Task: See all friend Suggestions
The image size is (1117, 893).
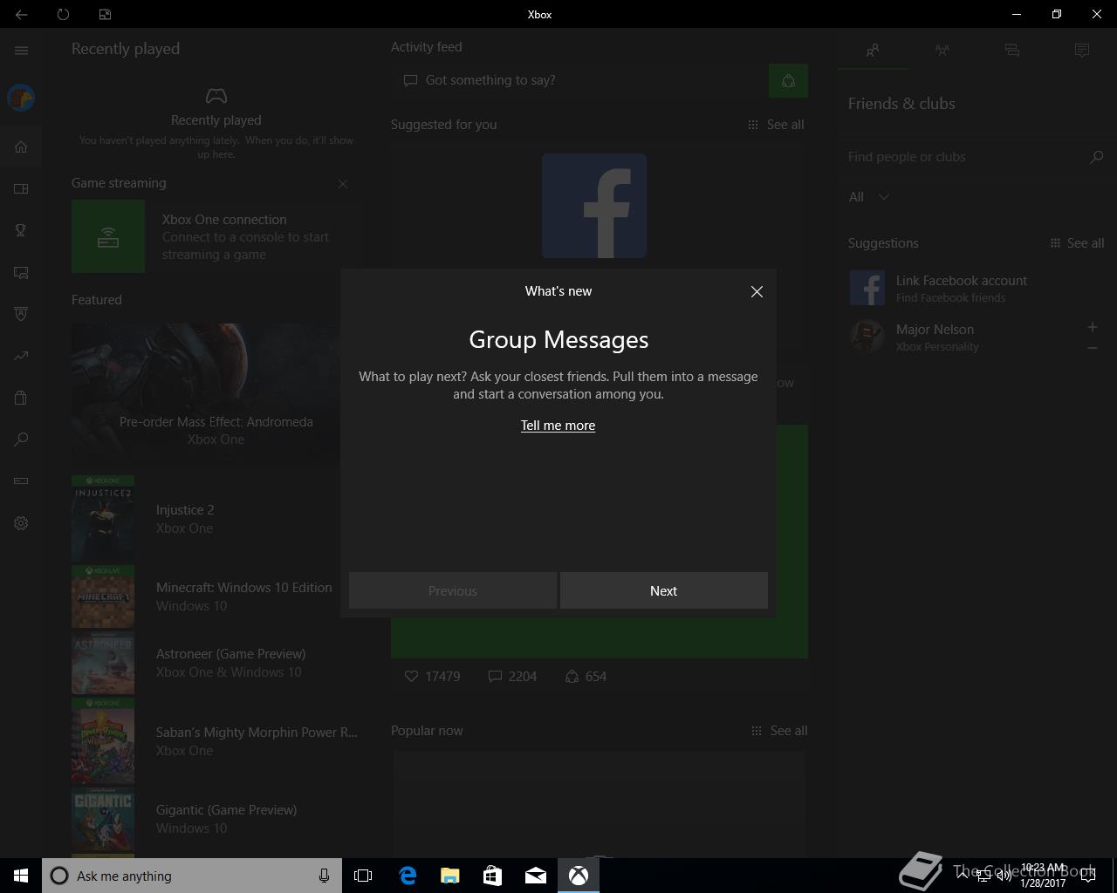Action: [1077, 243]
